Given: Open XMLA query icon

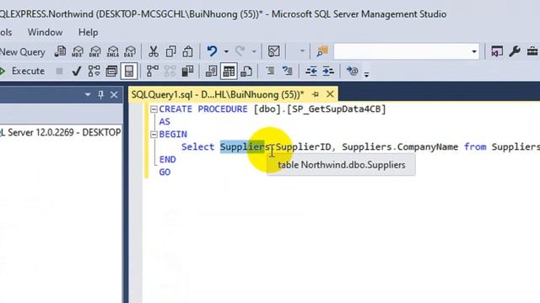Looking at the screenshot, I should click(112, 52).
